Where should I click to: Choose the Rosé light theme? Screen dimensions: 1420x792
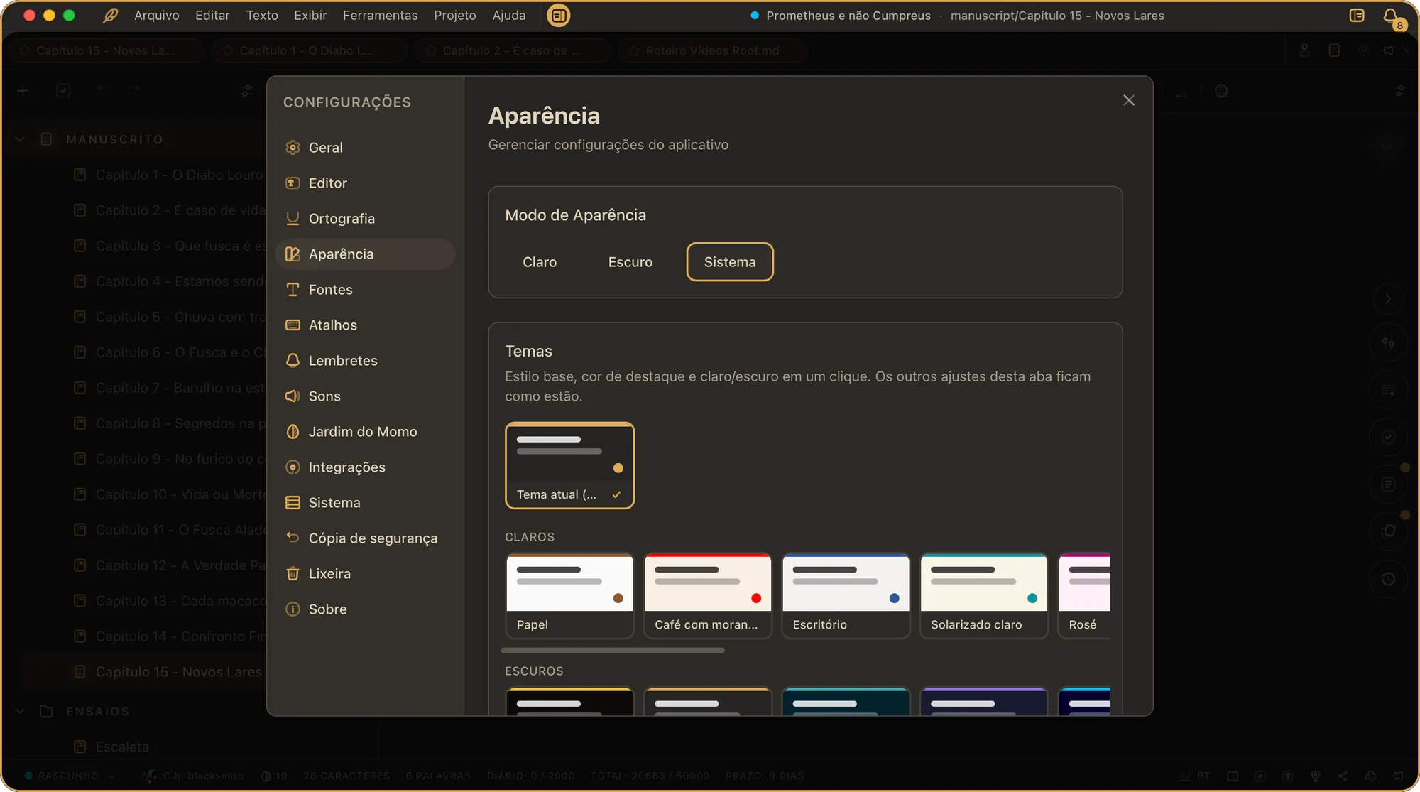click(1084, 596)
